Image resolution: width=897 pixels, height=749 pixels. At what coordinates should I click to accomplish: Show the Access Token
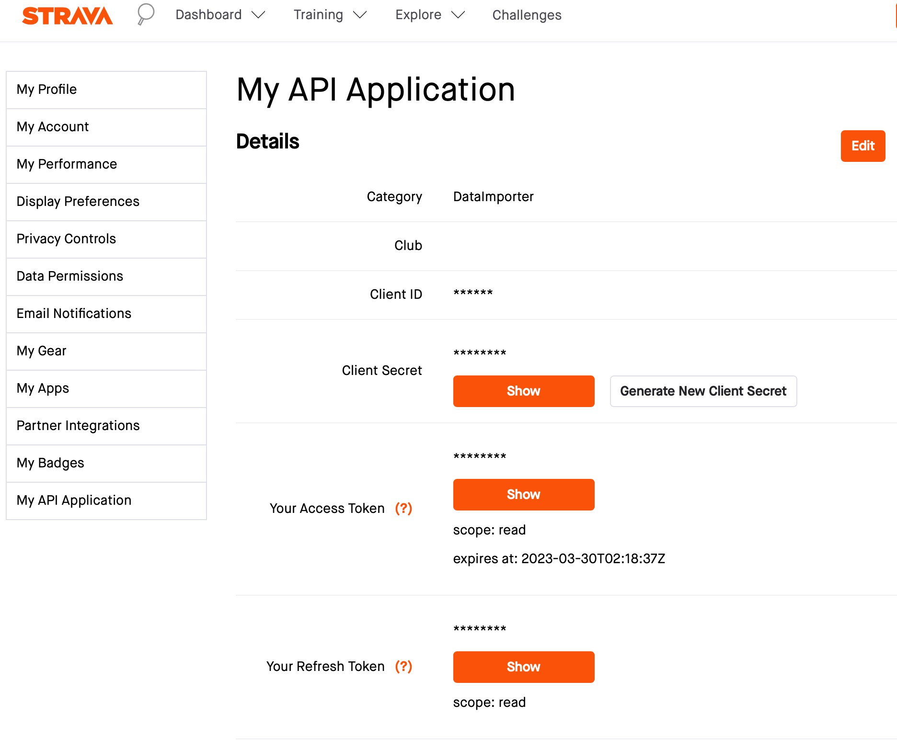click(524, 495)
